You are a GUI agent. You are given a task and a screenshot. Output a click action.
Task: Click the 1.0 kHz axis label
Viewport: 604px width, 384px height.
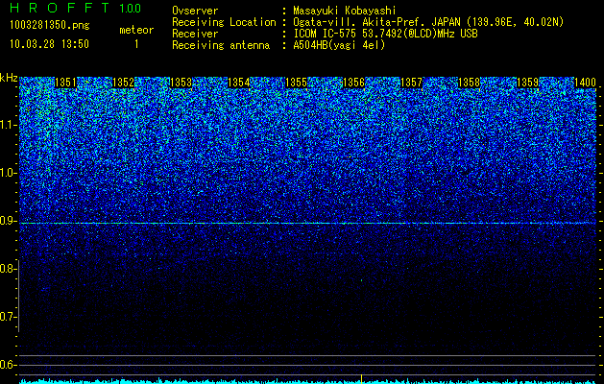[9, 173]
